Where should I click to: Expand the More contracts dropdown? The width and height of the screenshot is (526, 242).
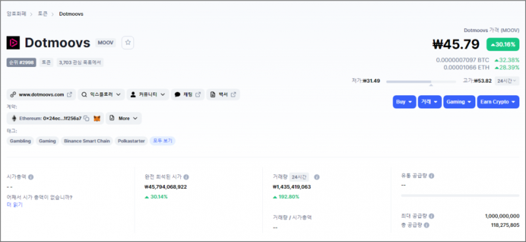point(124,119)
